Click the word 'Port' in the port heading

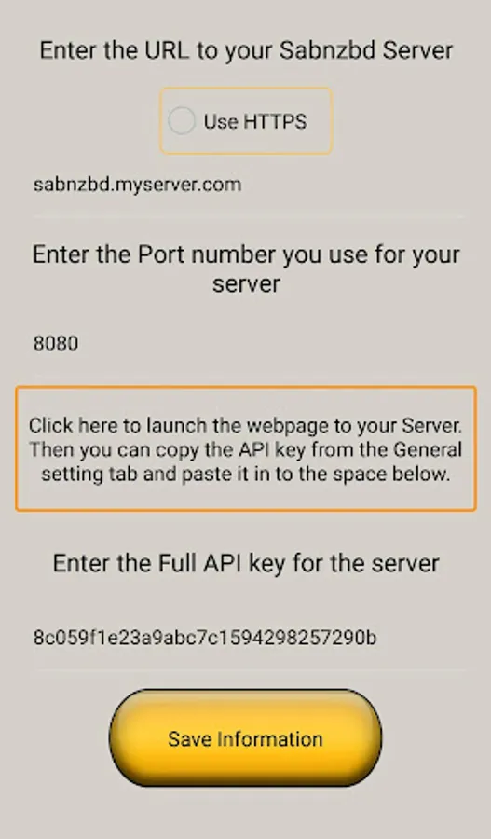[x=162, y=254]
